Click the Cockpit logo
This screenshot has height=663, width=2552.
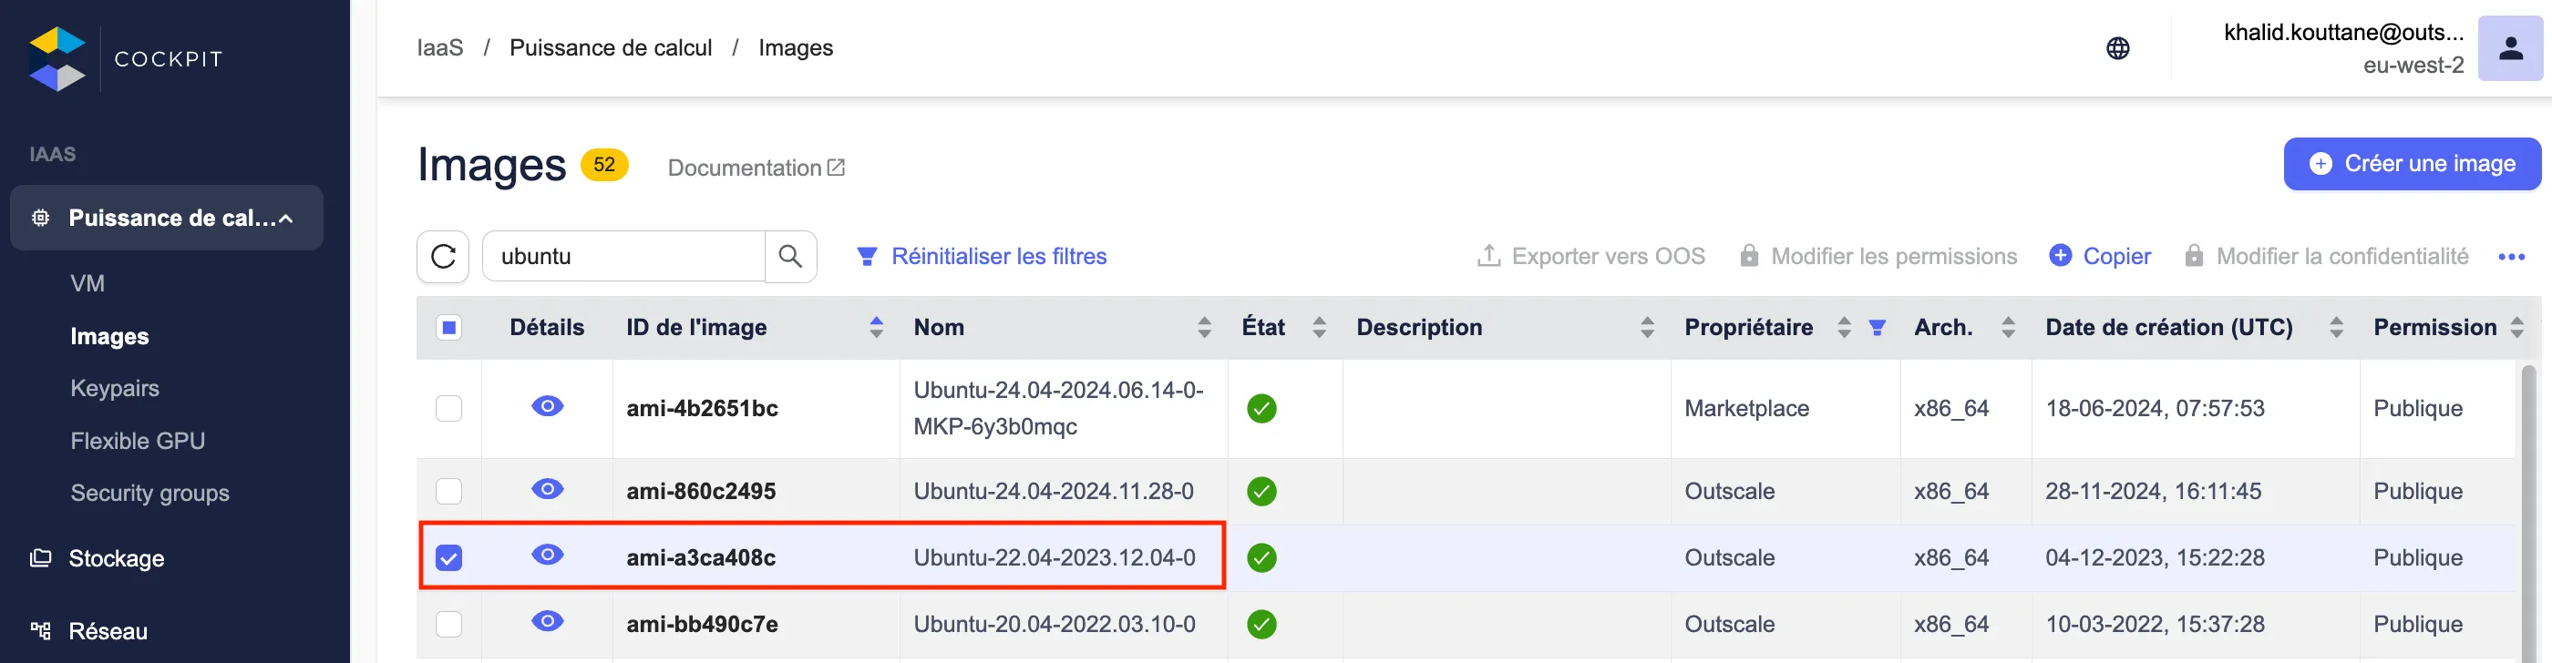57,58
